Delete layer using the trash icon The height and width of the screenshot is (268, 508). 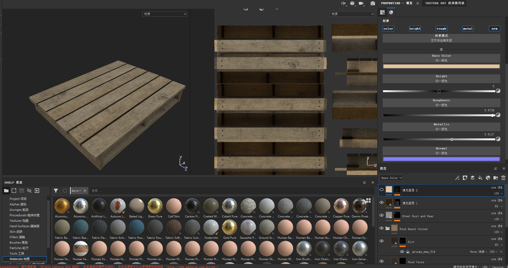pyautogui.click(x=504, y=178)
